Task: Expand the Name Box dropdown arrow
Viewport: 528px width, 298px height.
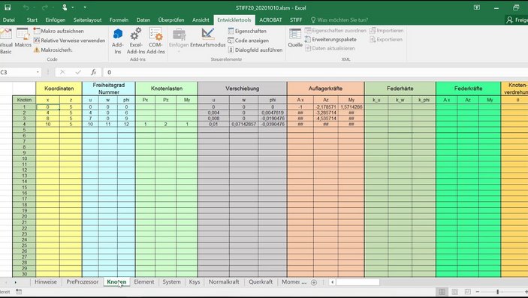Action: click(x=38, y=72)
